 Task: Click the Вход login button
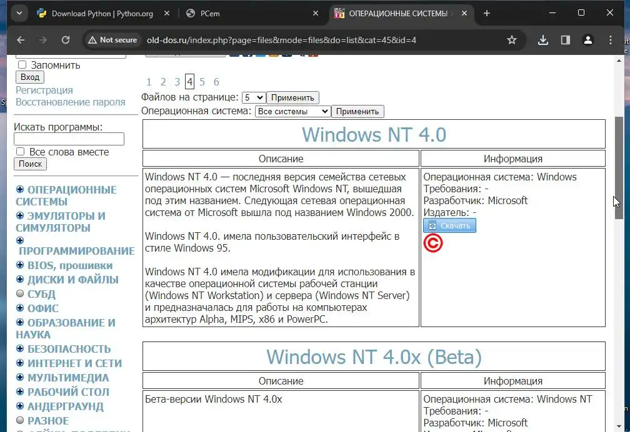pyautogui.click(x=30, y=77)
